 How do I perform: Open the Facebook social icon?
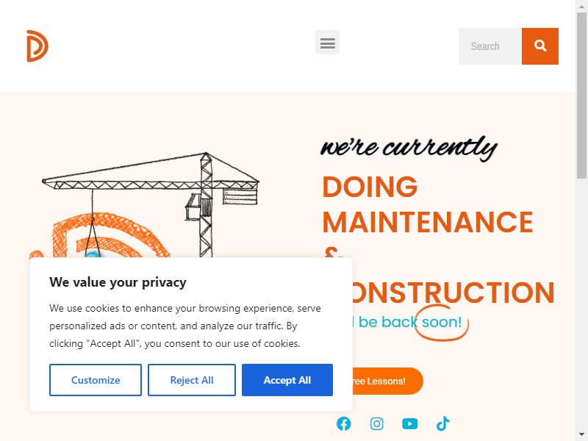(343, 424)
